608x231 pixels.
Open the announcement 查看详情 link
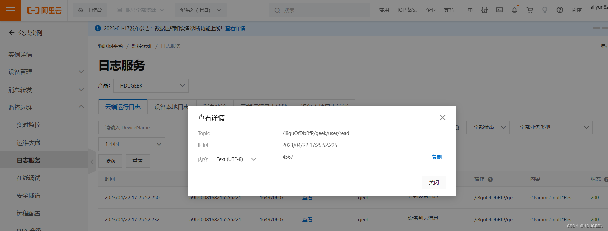(x=235, y=28)
